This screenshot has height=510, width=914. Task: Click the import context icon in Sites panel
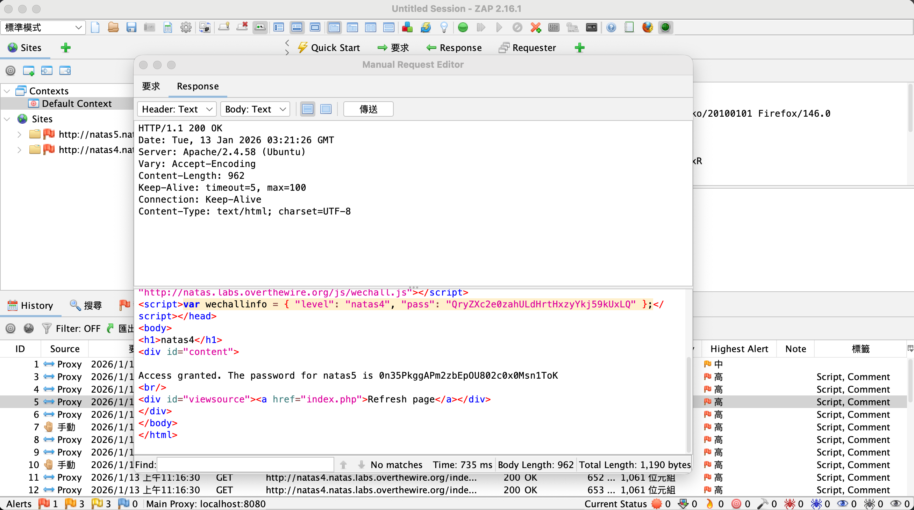[47, 71]
